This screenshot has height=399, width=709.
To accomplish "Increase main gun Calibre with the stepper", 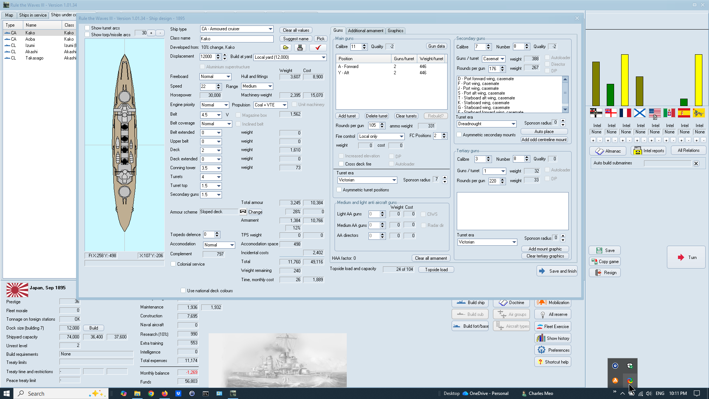I will click(364, 45).
